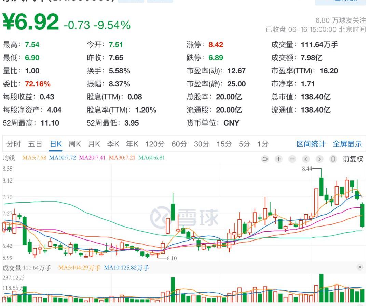Viewport: 369px width, 306px height.
Task: Switch to 1分 chart tab
Action: [x=263, y=144]
